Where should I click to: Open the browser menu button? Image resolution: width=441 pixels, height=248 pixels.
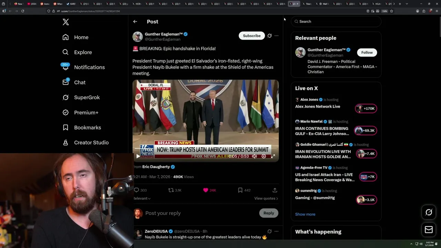437,11
